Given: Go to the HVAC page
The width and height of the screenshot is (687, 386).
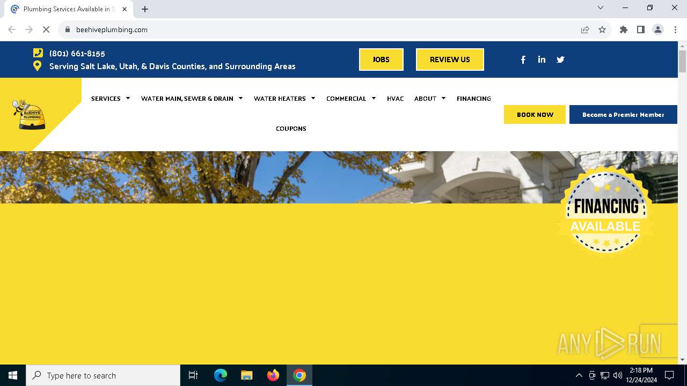Looking at the screenshot, I should 395,99.
